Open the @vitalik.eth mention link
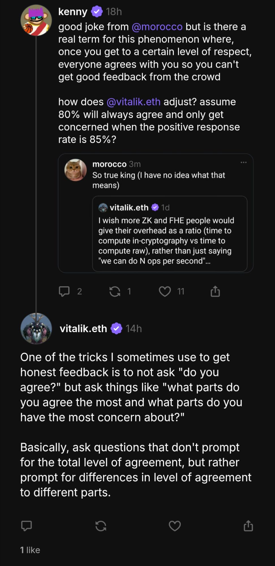Screen dimensions: 275x566 [x=134, y=102]
